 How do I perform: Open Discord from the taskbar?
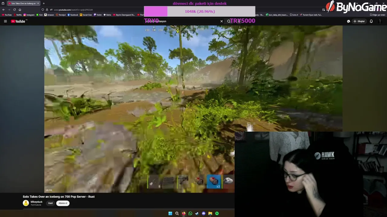(x=203, y=213)
